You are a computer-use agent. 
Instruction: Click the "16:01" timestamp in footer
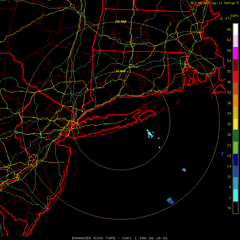coord(162,238)
